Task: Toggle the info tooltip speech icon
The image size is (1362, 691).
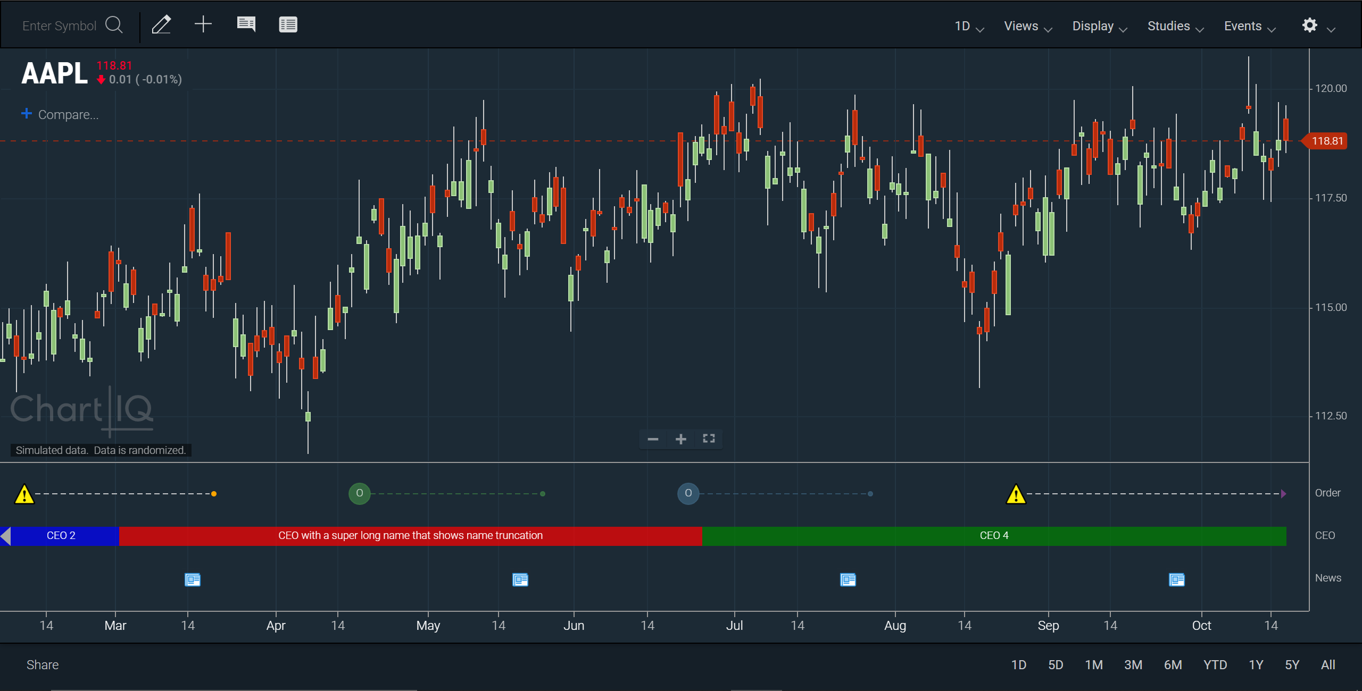Action: pos(246,24)
